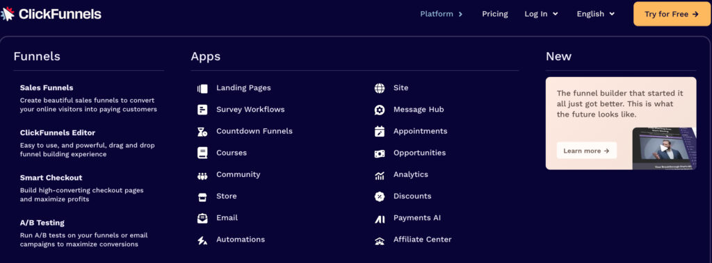Image resolution: width=712 pixels, height=263 pixels.
Task: Go to the Analytics label
Action: (x=411, y=175)
